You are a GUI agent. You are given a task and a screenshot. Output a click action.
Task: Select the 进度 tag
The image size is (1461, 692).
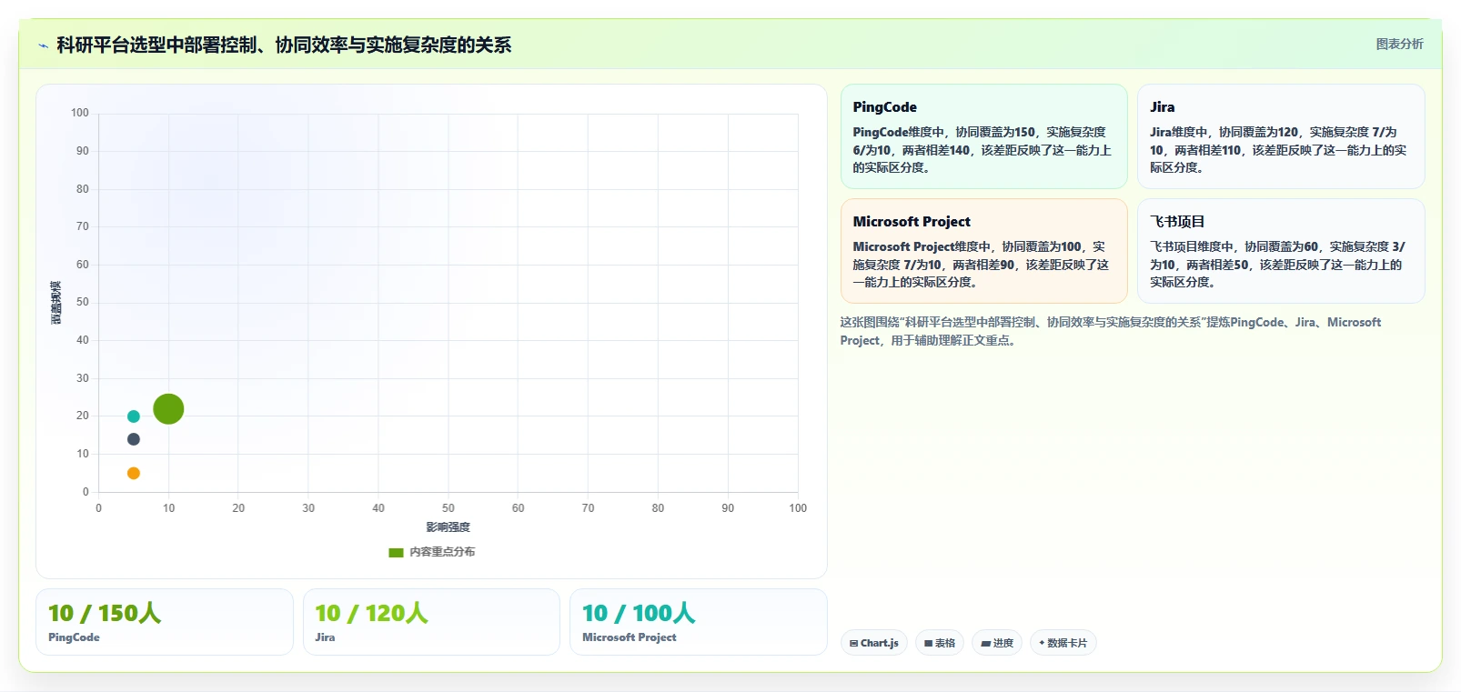click(997, 643)
